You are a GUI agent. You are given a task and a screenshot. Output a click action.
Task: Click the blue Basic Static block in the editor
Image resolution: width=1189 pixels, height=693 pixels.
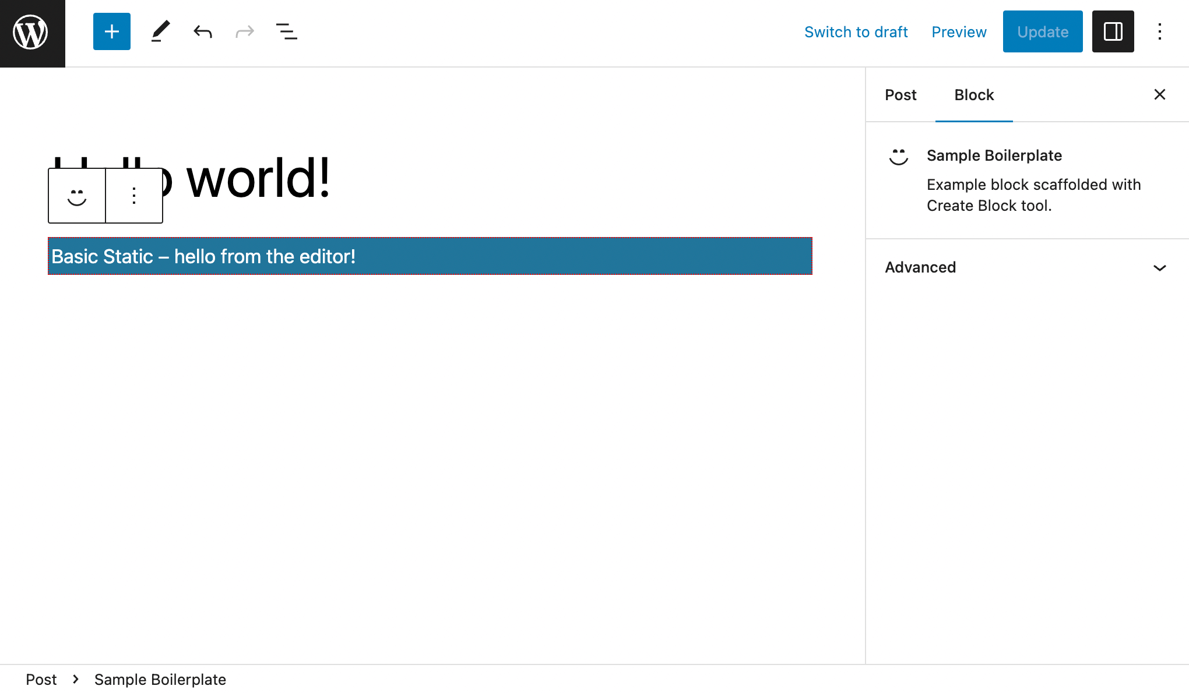(x=430, y=256)
